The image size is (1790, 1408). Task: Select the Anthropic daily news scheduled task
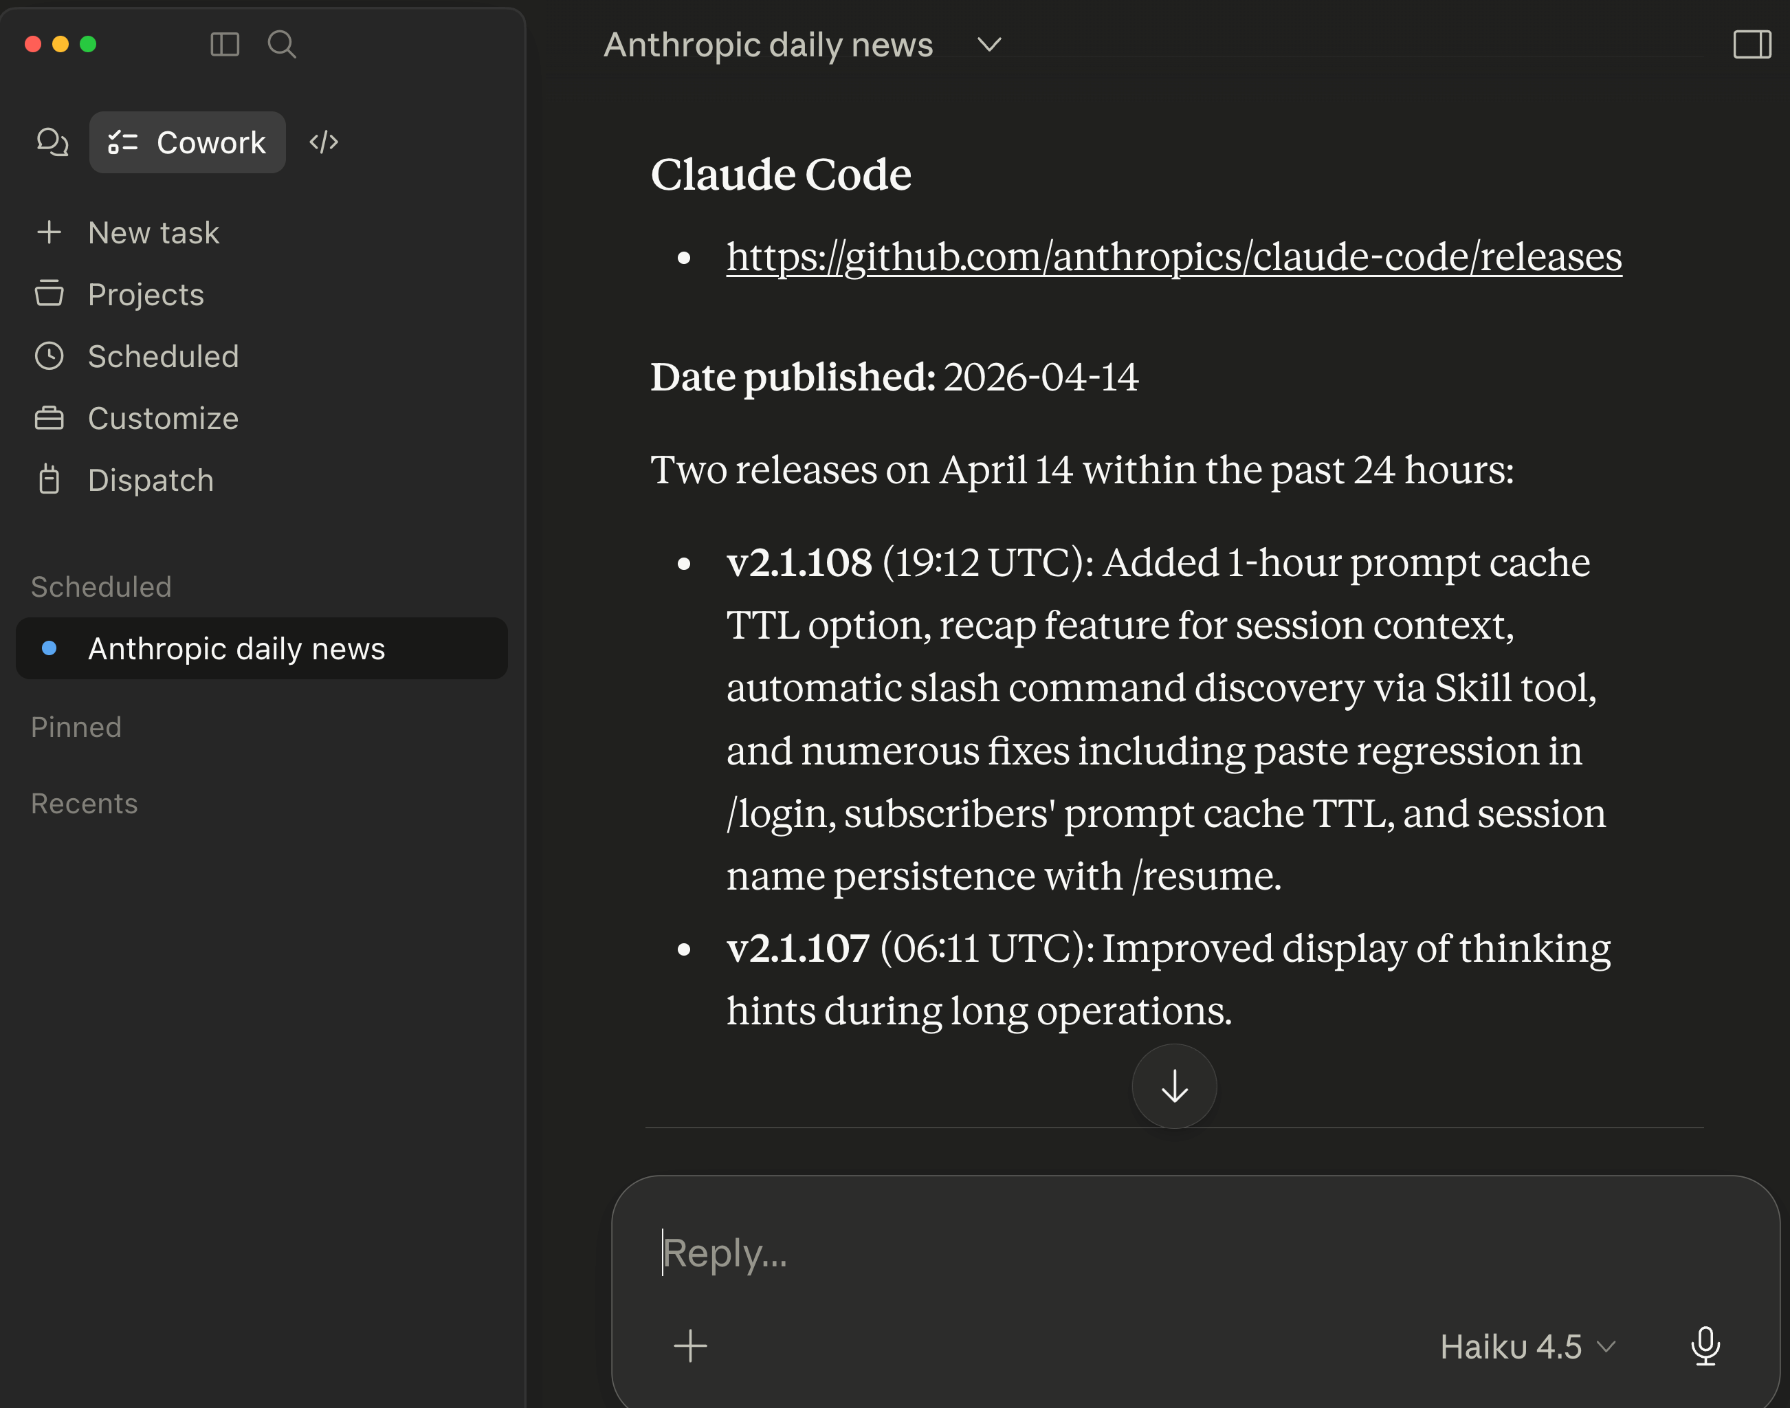[236, 649]
